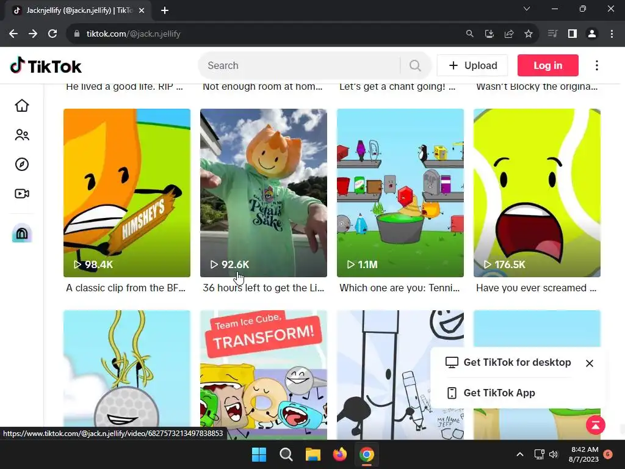Click the lock site-info icon
Viewport: 625px width, 469px height.
click(x=77, y=34)
